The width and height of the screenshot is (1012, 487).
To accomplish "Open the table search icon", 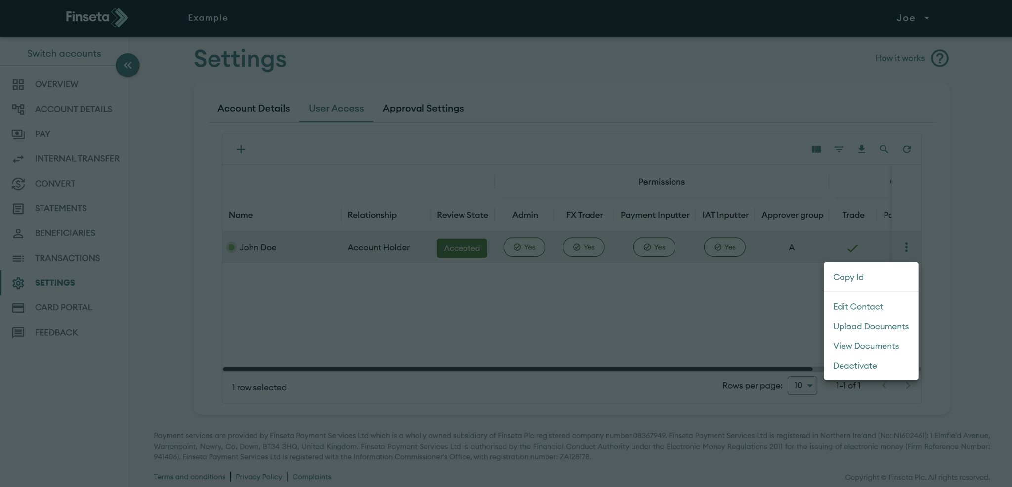I will click(x=884, y=149).
